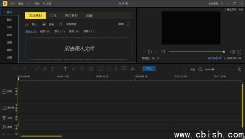Fit timeline to window width

pos(193,69)
